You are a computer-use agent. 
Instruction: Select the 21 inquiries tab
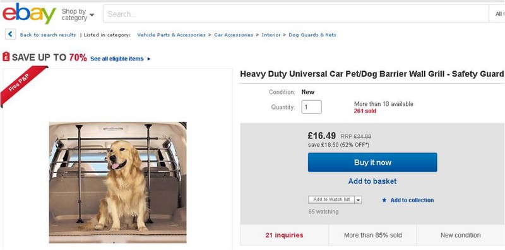(285, 236)
